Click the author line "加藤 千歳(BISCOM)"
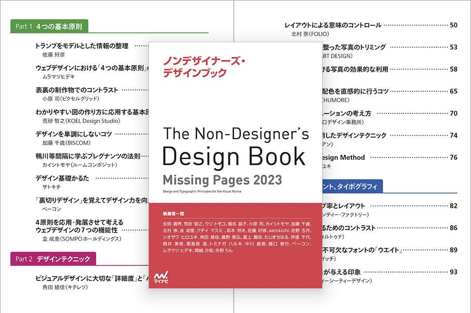 [66, 143]
